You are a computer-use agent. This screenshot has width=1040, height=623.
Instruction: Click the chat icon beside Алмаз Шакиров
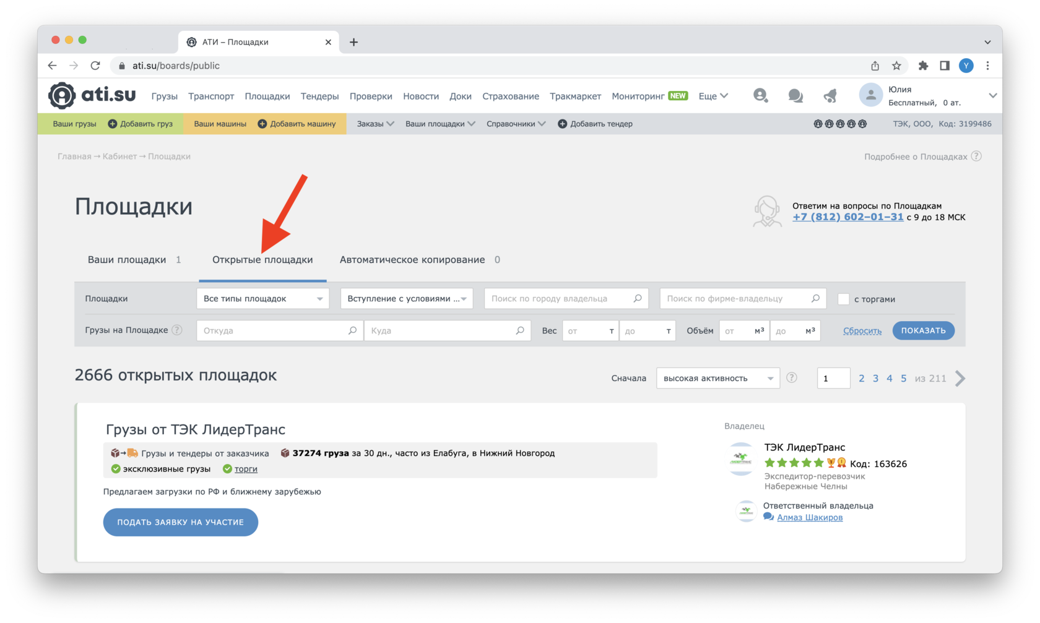[x=768, y=517]
